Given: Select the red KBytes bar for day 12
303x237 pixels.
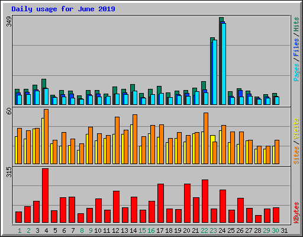Looking at the screenshot, I should [x=116, y=207].
